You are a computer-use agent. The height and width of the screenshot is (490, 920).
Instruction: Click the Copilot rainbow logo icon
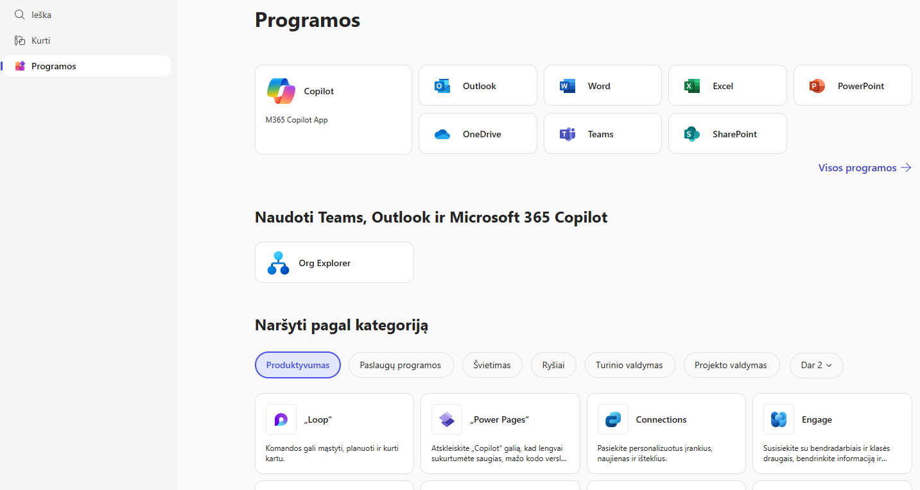click(281, 91)
